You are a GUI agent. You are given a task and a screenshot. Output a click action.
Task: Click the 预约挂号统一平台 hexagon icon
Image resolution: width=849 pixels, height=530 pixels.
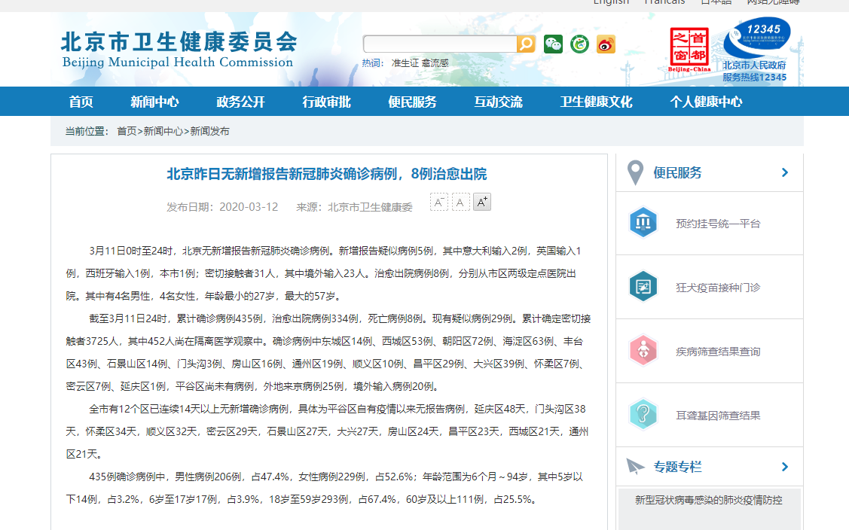point(643,223)
